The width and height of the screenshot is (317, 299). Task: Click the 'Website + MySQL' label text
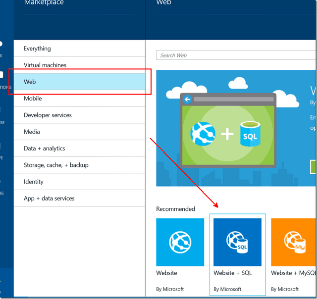point(293,273)
